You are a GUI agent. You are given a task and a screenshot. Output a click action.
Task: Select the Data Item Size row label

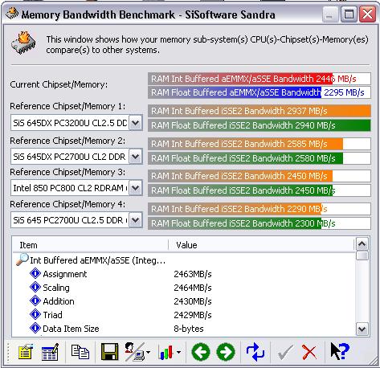pyautogui.click(x=71, y=329)
